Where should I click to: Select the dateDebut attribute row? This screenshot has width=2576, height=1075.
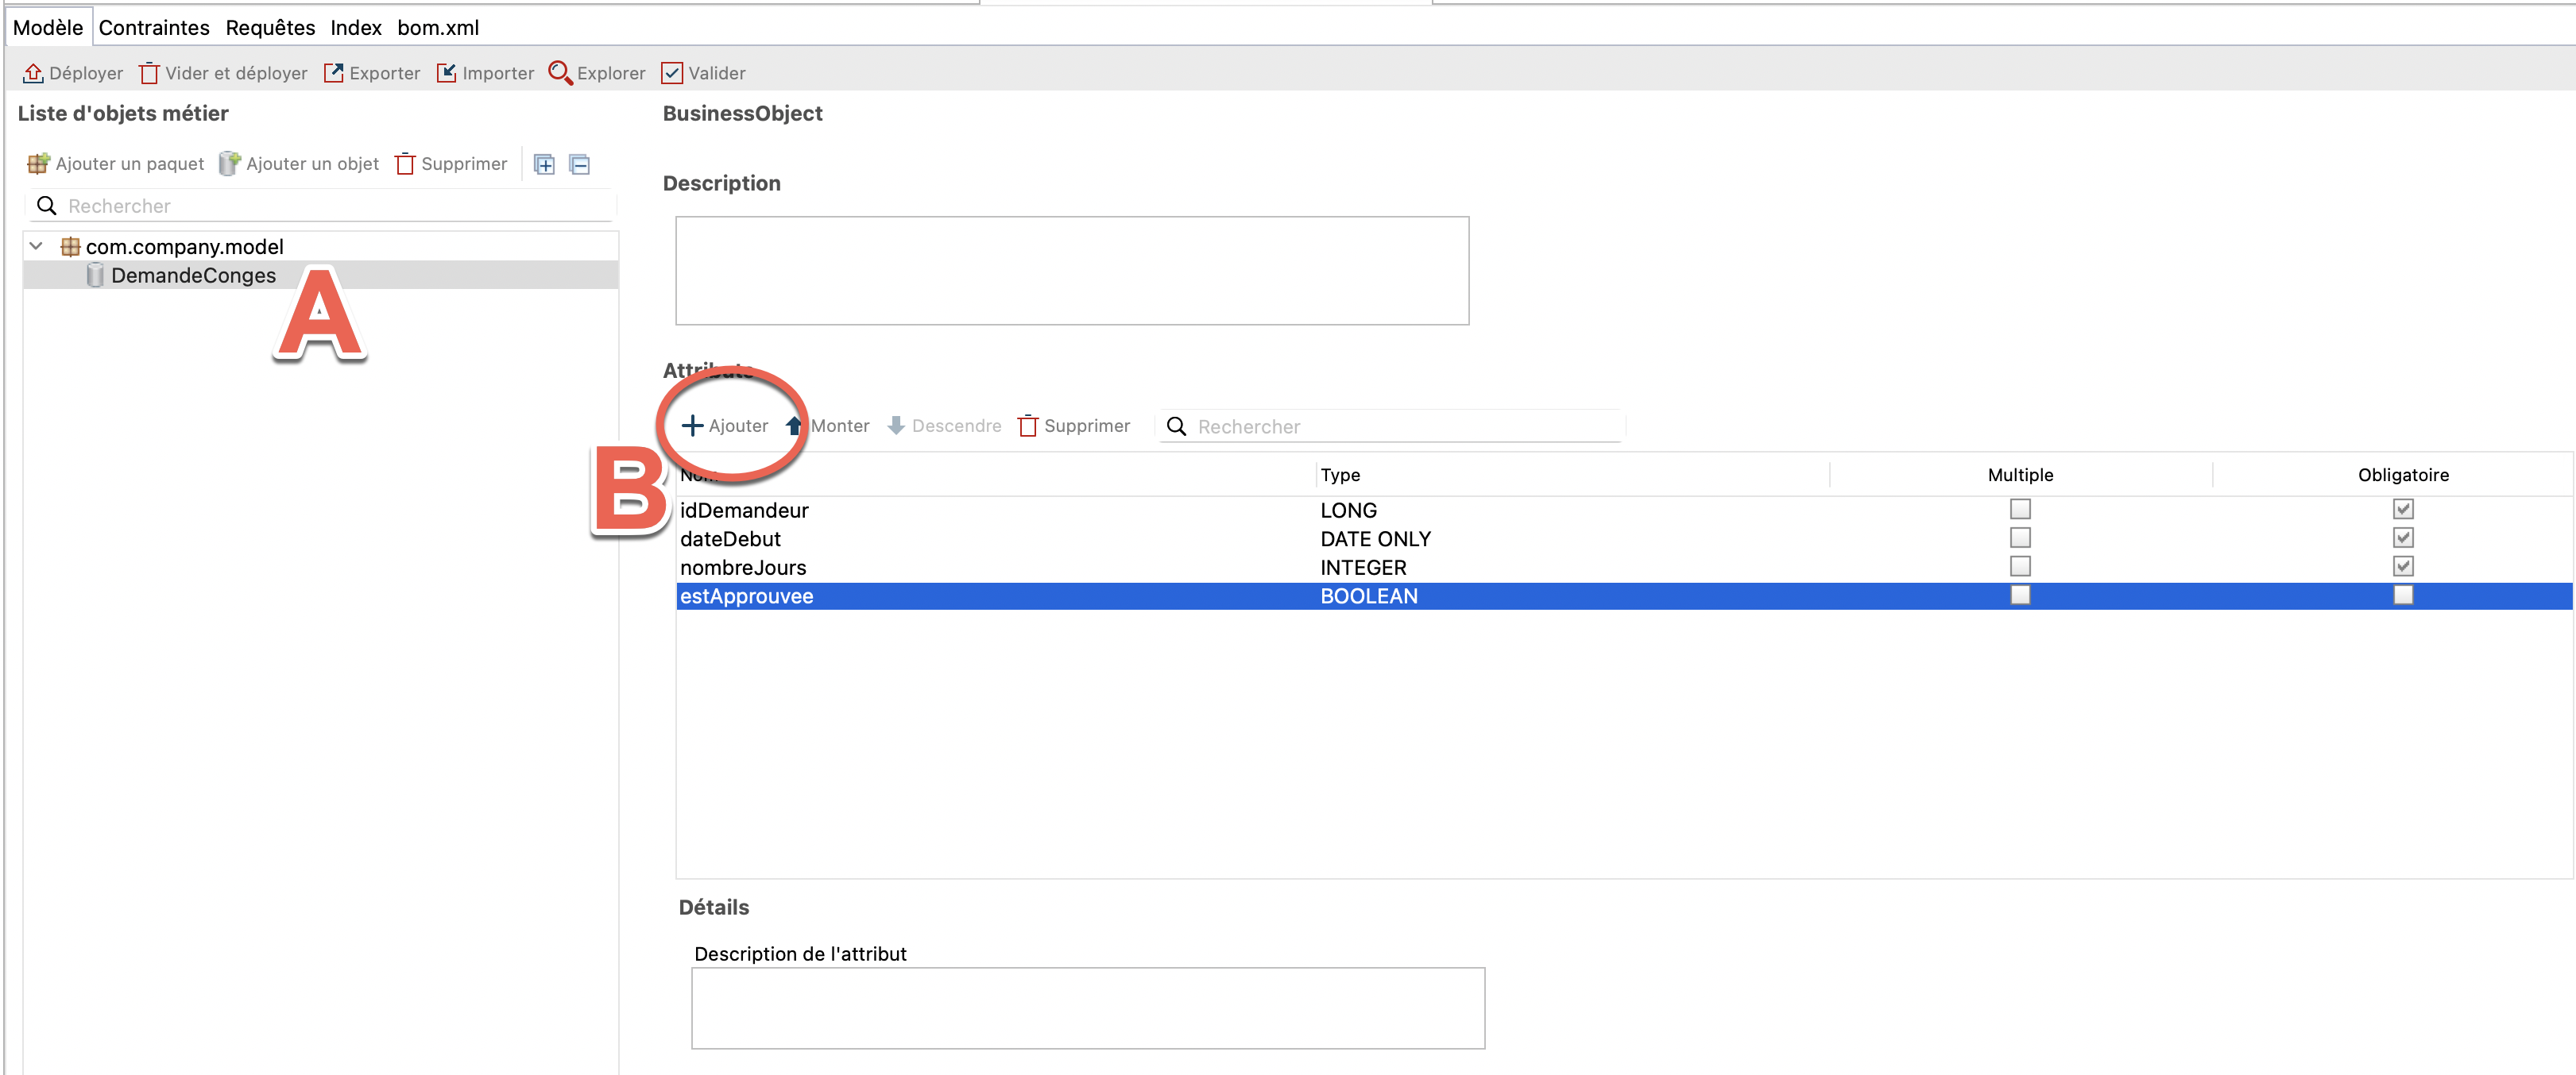(1624, 540)
